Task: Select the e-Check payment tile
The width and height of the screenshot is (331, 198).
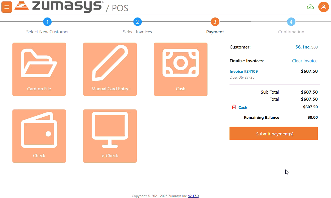Action: (x=110, y=136)
